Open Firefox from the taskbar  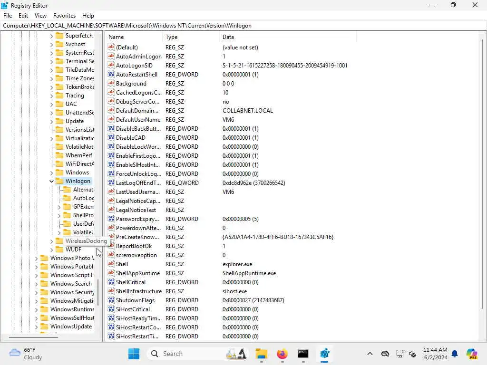(x=282, y=354)
